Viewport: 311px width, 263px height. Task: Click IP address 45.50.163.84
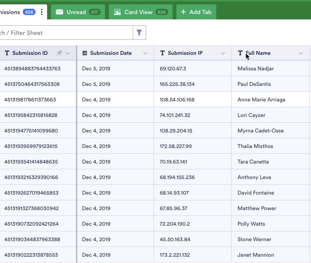175,239
